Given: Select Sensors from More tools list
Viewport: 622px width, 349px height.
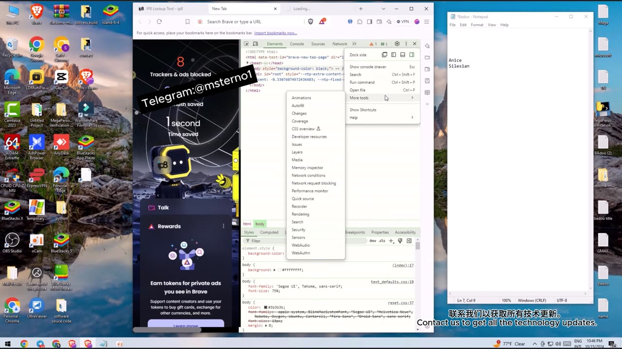Looking at the screenshot, I should click(316, 238).
